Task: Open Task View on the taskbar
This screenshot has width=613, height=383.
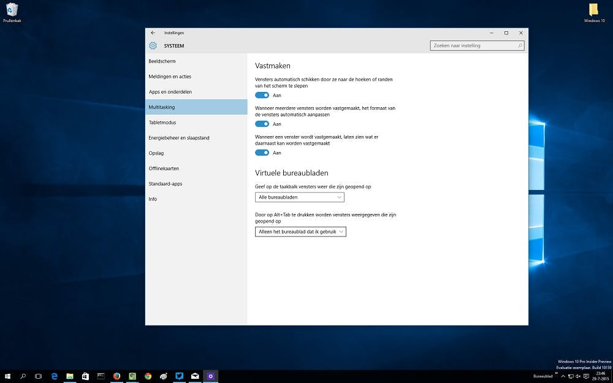Action: tap(38, 376)
